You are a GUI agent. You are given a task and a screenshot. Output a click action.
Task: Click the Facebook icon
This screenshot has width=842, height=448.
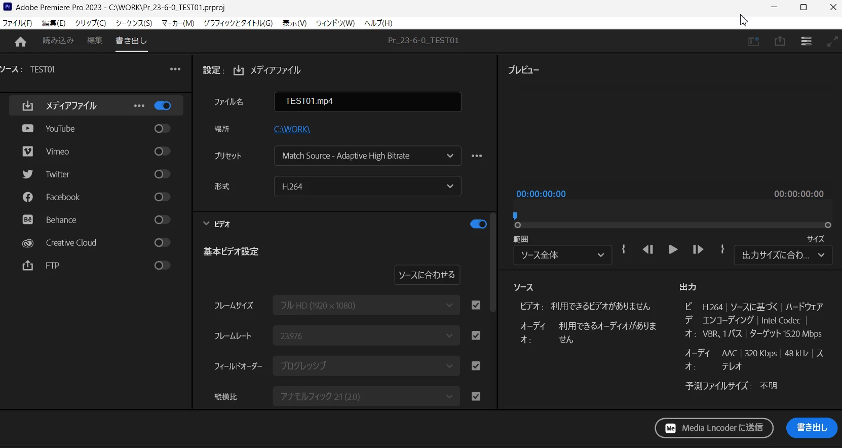point(28,197)
